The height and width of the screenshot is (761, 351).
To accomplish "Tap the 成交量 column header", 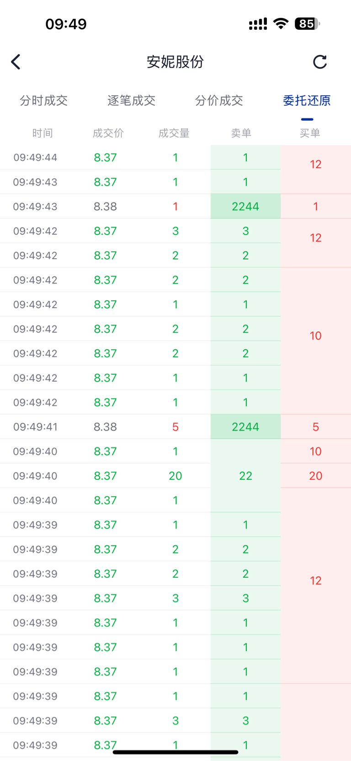I will pyautogui.click(x=174, y=133).
